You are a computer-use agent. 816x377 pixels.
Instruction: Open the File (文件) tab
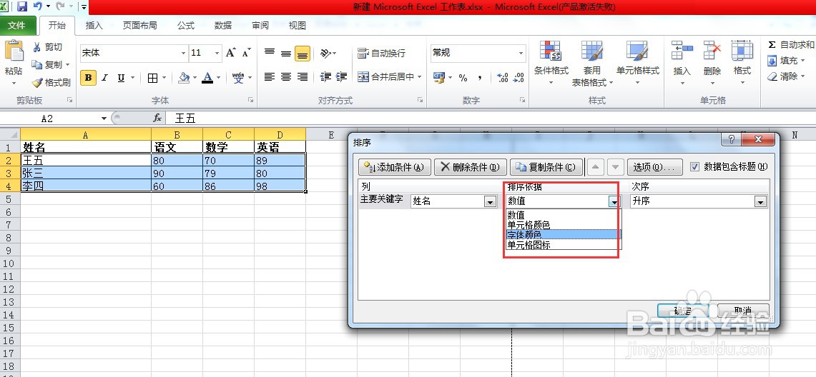point(17,26)
